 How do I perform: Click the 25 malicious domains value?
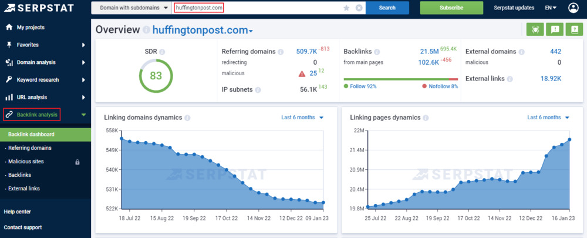313,73
